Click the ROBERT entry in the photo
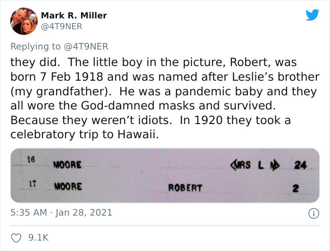Screen dimensions: 330x251 (185, 188)
